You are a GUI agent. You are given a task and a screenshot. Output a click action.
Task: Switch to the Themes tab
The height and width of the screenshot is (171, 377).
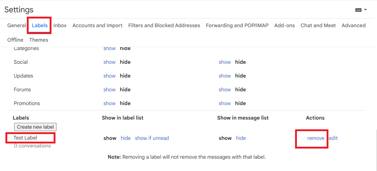click(x=39, y=40)
